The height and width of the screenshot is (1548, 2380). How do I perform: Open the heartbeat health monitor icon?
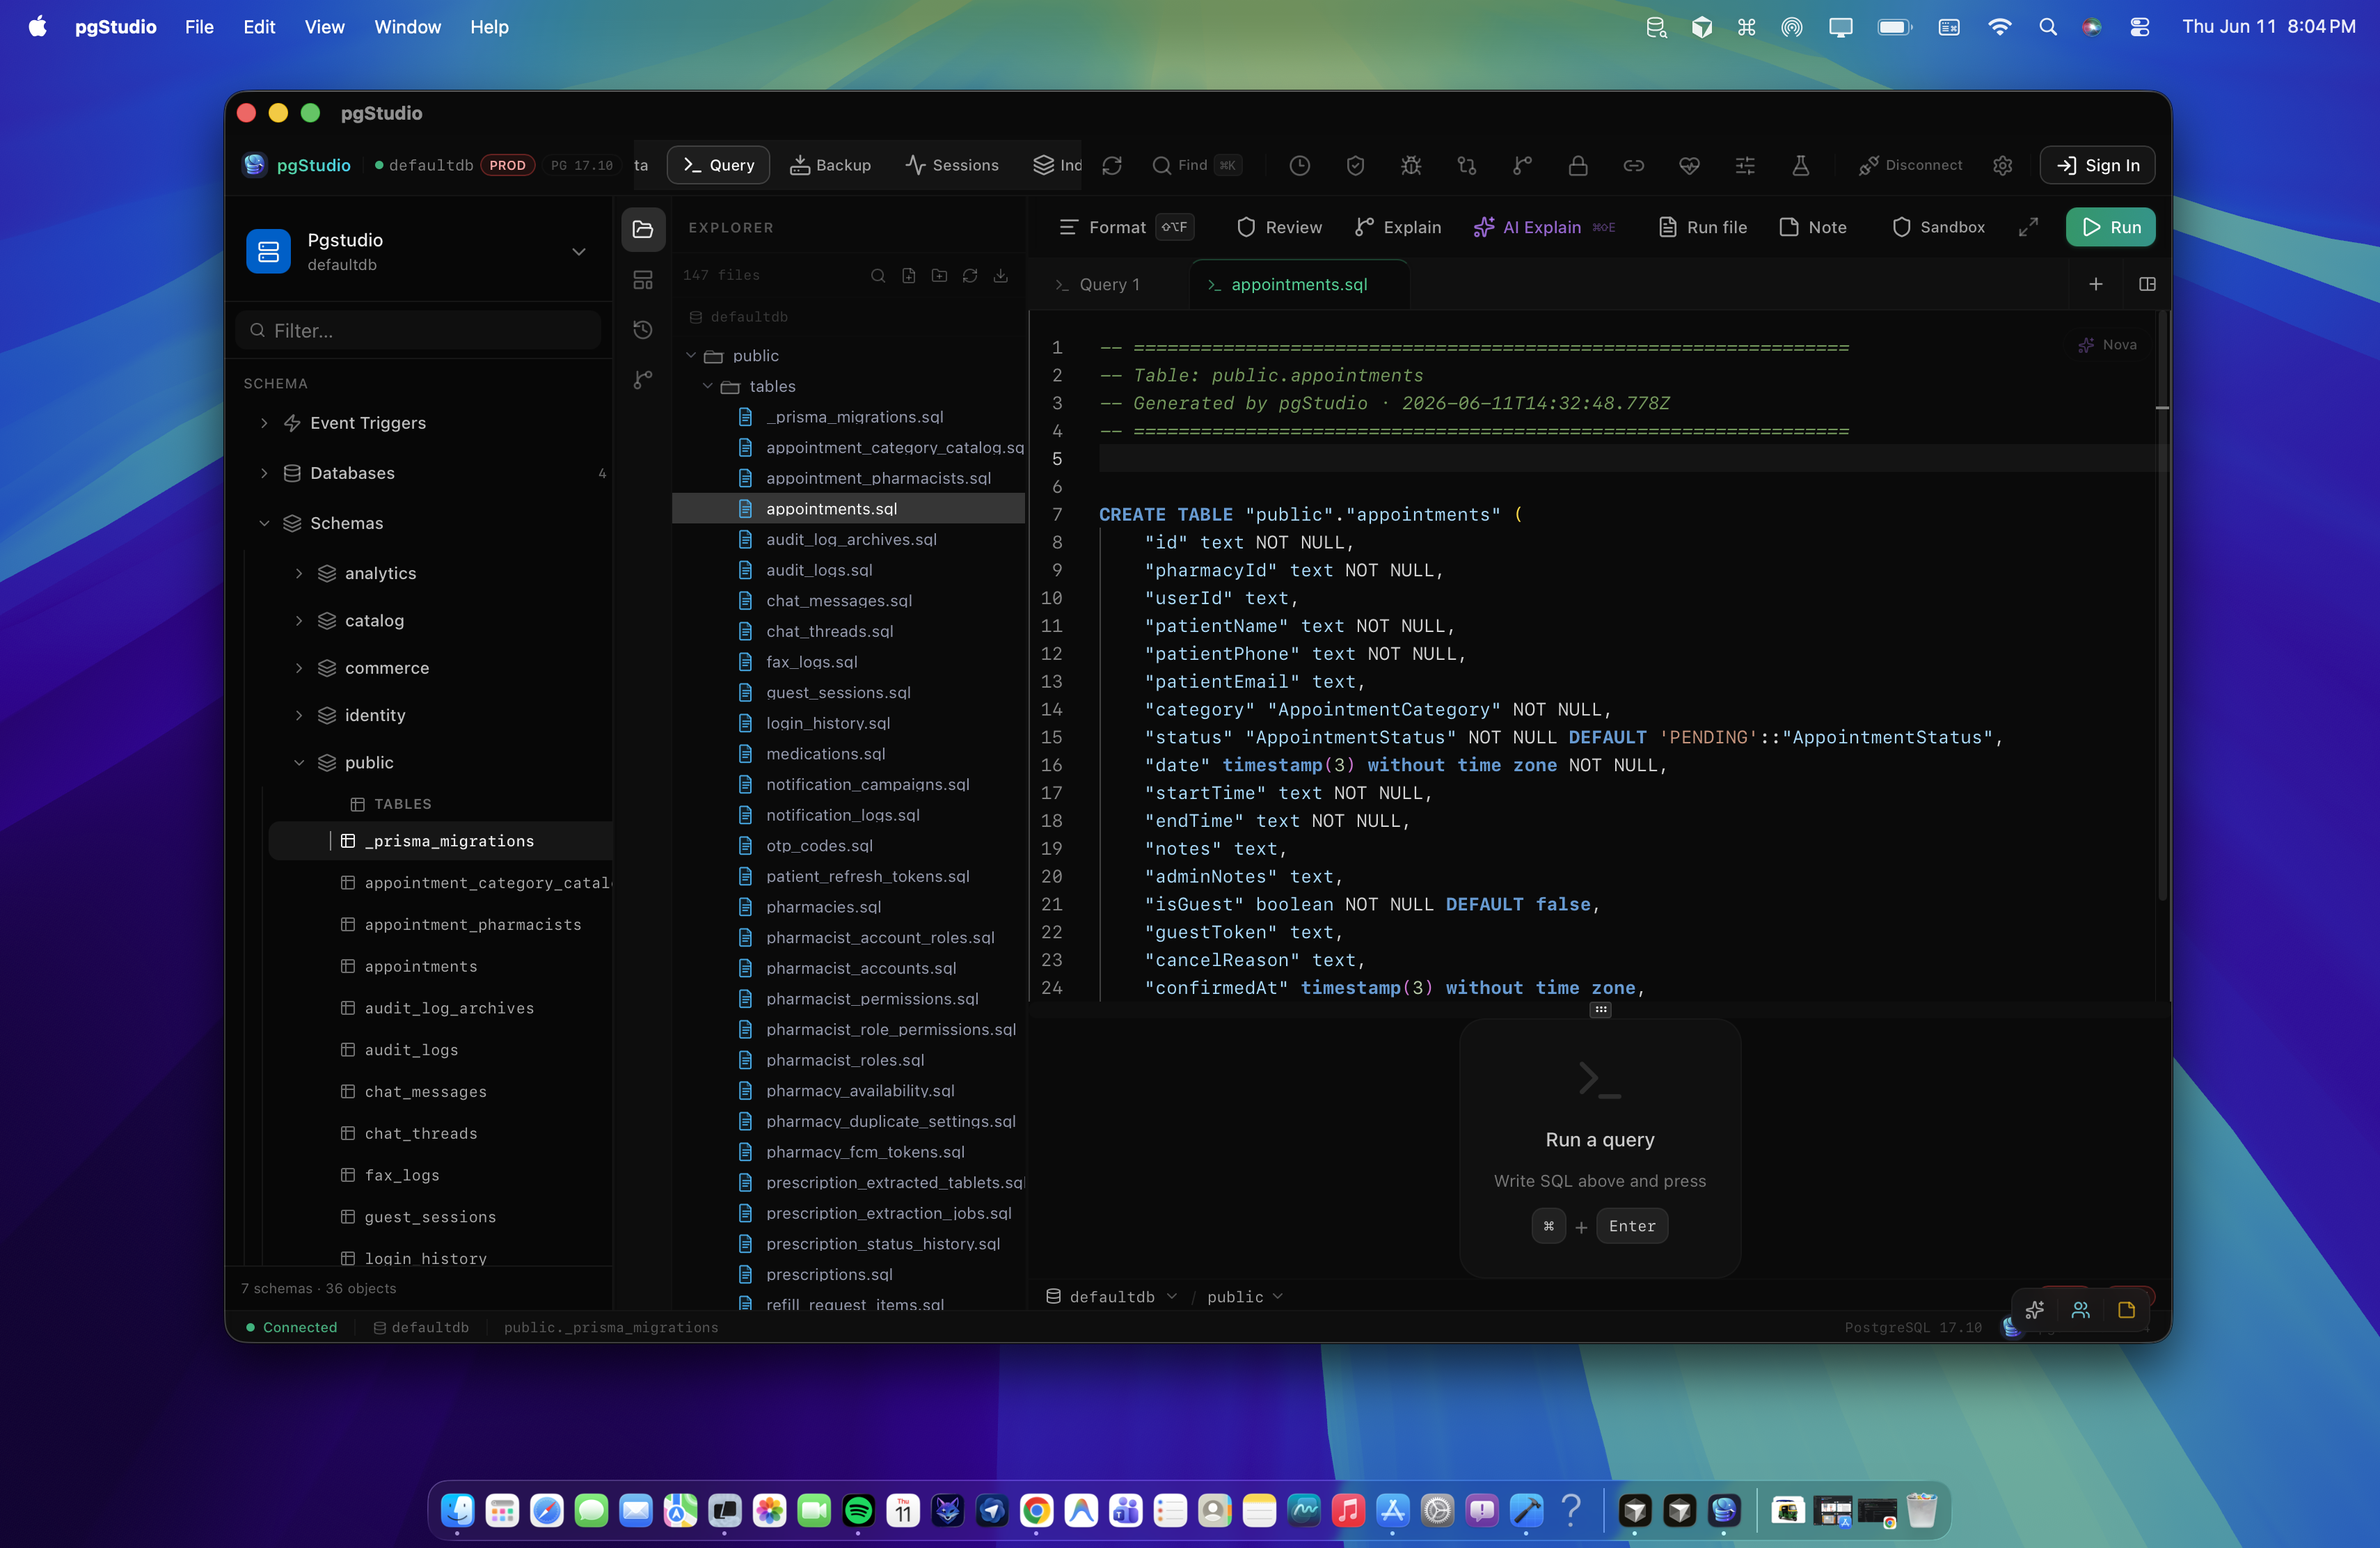(x=1689, y=165)
